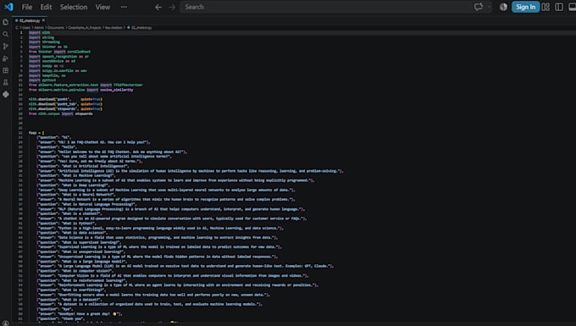Click the "What is overfitting?" question line
576x326 pixels.
71,290
